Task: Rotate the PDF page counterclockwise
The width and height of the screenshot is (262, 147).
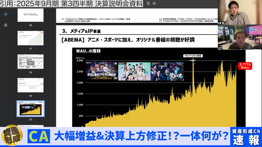Action: point(154,3)
